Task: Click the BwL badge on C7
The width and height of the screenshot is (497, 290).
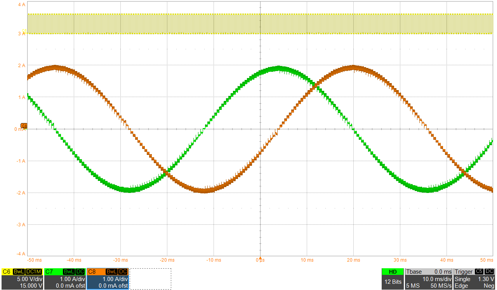Action: pos(69,272)
